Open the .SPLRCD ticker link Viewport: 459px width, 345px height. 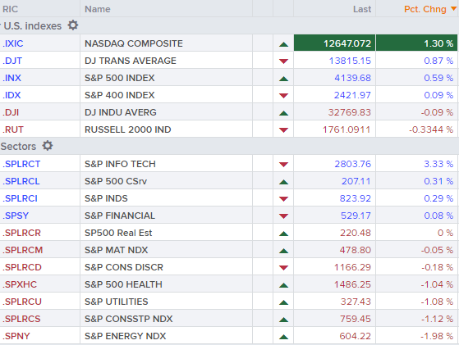tap(22, 268)
